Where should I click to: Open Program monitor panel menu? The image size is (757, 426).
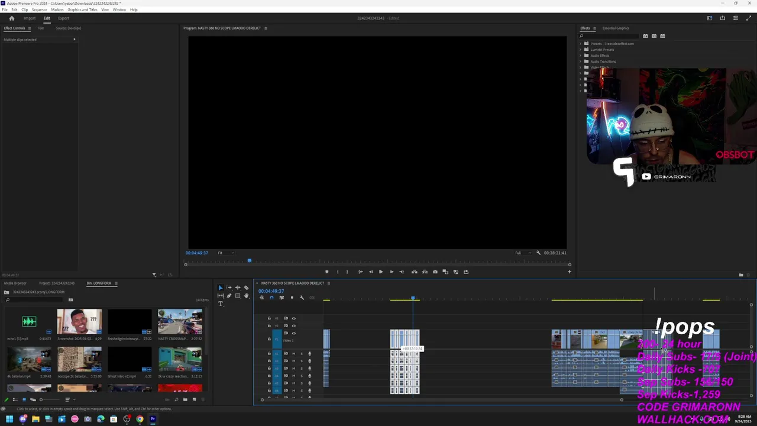(266, 28)
